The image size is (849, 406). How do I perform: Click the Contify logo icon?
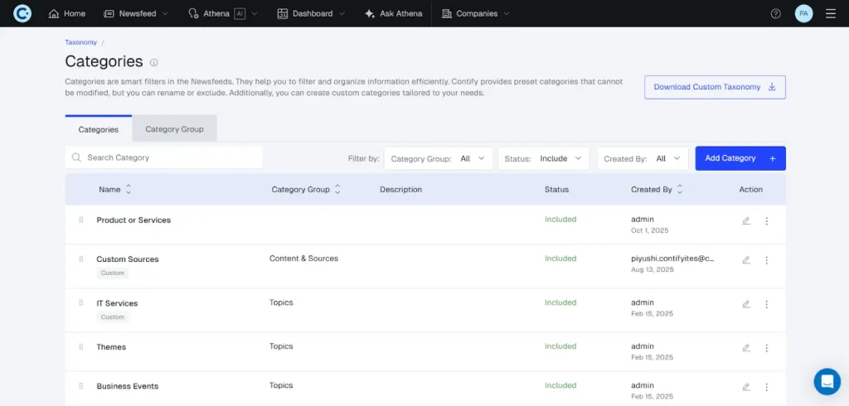pyautogui.click(x=22, y=13)
